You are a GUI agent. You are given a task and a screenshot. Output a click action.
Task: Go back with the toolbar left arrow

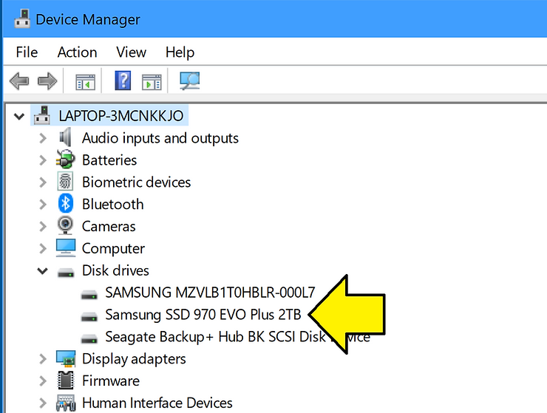click(19, 81)
